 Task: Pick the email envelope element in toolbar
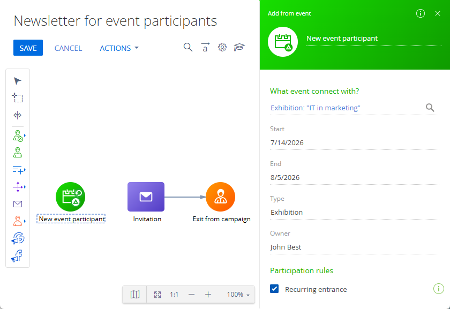coord(18,204)
